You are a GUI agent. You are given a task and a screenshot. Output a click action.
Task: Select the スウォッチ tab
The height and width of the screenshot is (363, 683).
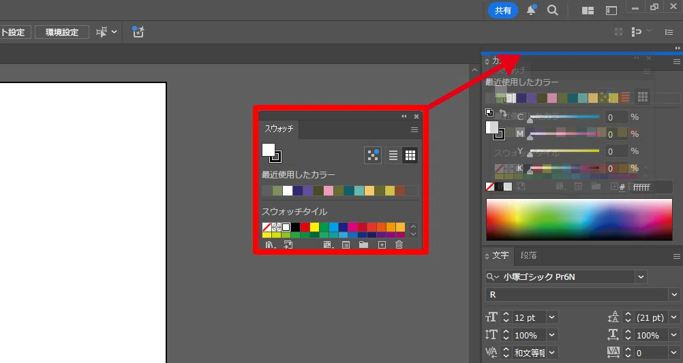point(279,129)
